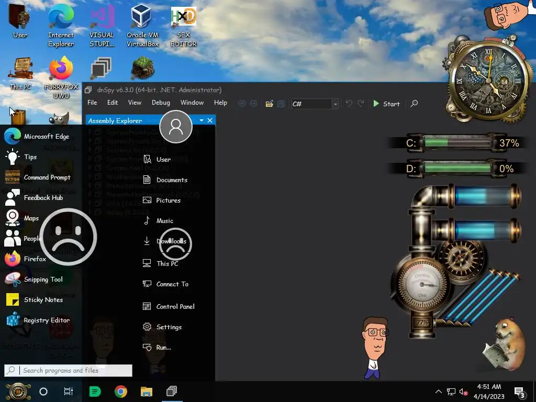The height and width of the screenshot is (402, 536).
Task: Click the Undo toolbar icon
Action: point(349,103)
